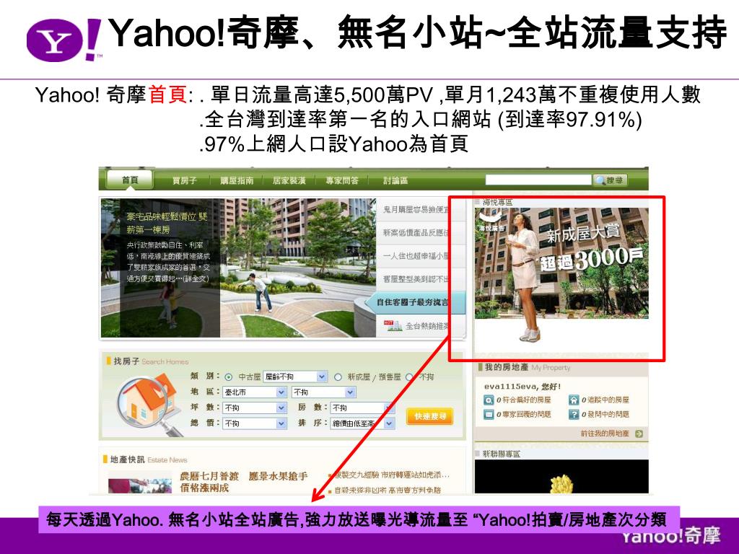
Task: Open the 豪宅品味輕鬆價位 hero headline
Action: pos(167,224)
